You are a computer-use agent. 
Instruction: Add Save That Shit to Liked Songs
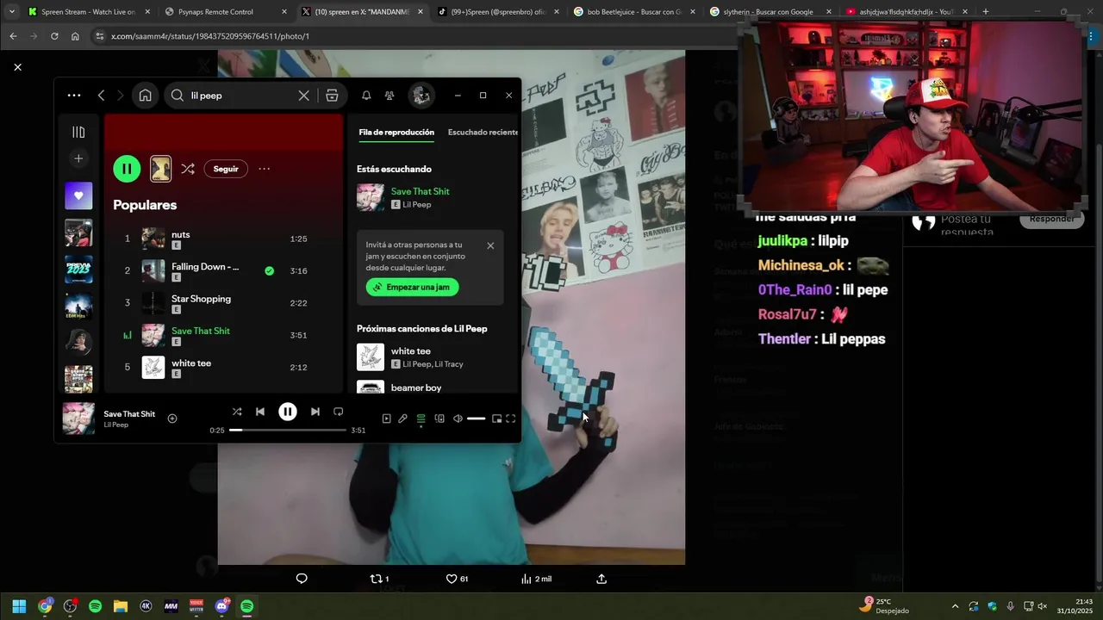[172, 418]
